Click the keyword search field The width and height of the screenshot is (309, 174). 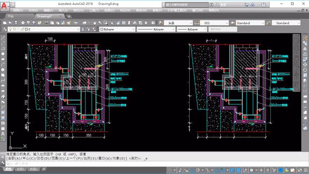pyautogui.click(x=186, y=5)
